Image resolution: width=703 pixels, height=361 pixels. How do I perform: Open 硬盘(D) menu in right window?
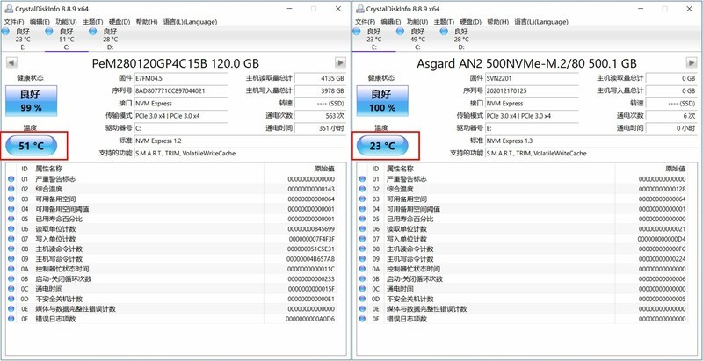[x=471, y=21]
